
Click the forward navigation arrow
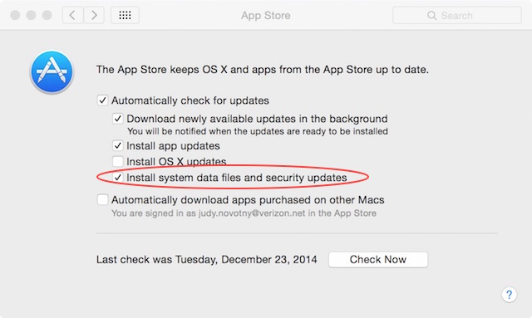click(94, 15)
